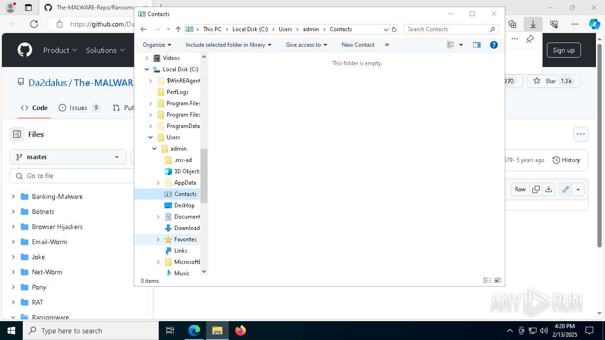Open the volume control in system tray
605x340 pixels.
[544, 331]
